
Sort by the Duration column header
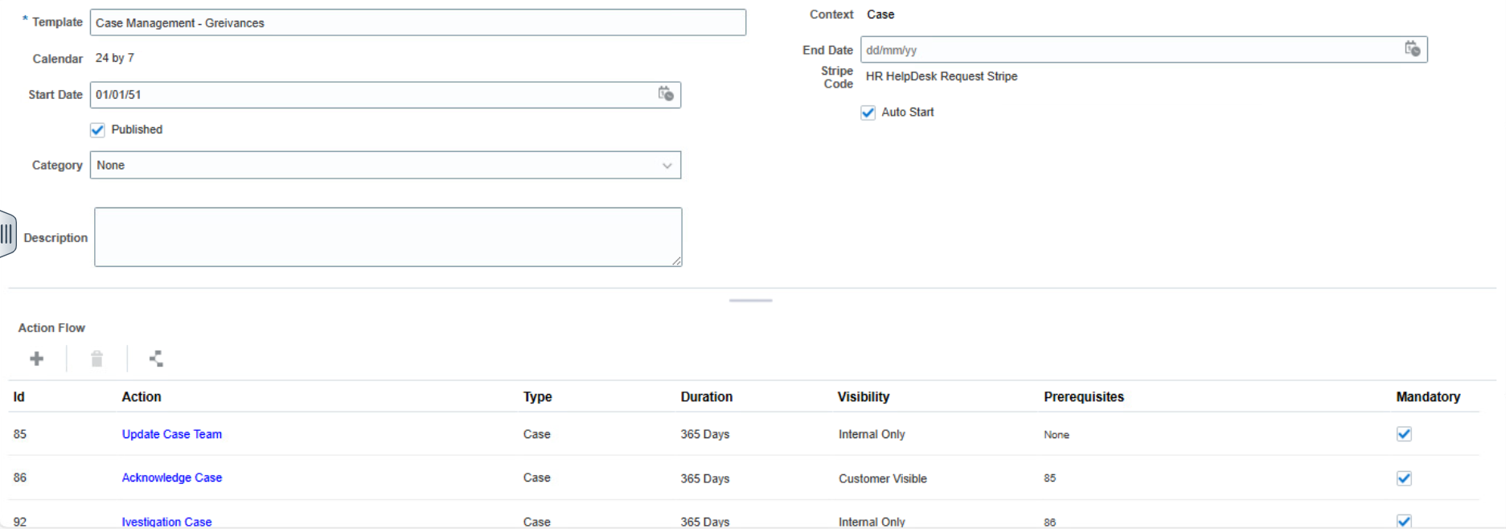tap(706, 396)
